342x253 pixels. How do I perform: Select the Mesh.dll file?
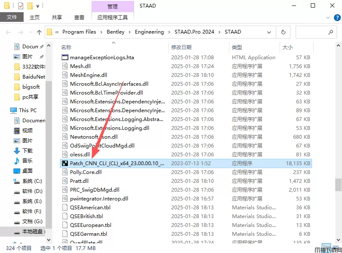click(80, 66)
